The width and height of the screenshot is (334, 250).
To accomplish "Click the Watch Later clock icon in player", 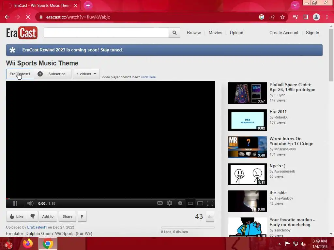I will point(180,203).
